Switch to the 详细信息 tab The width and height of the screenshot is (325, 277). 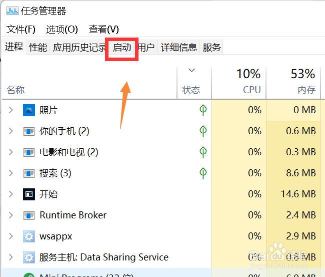(x=178, y=48)
